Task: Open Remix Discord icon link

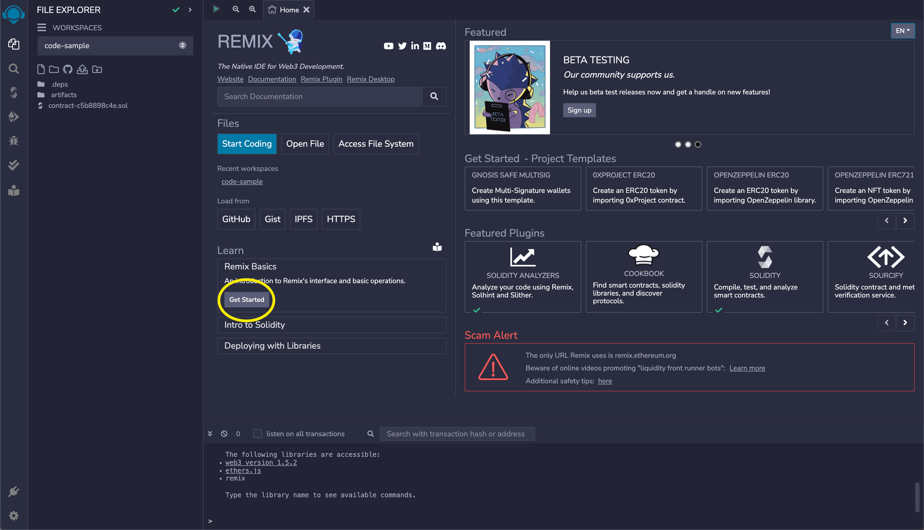Action: [441, 46]
